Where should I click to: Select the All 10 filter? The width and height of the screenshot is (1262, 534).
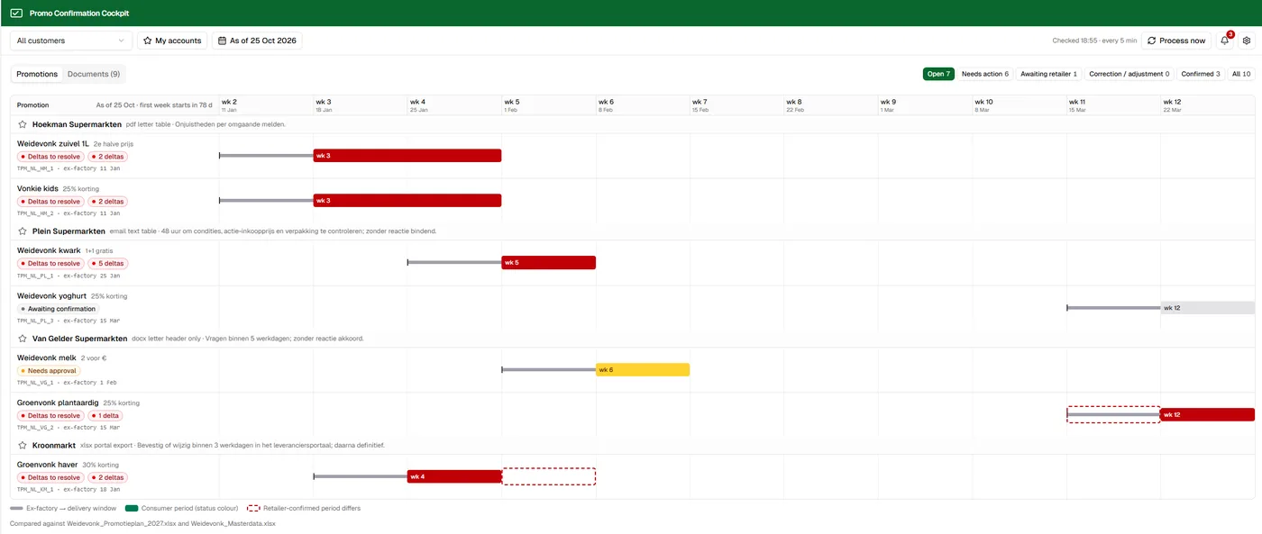tap(1241, 74)
